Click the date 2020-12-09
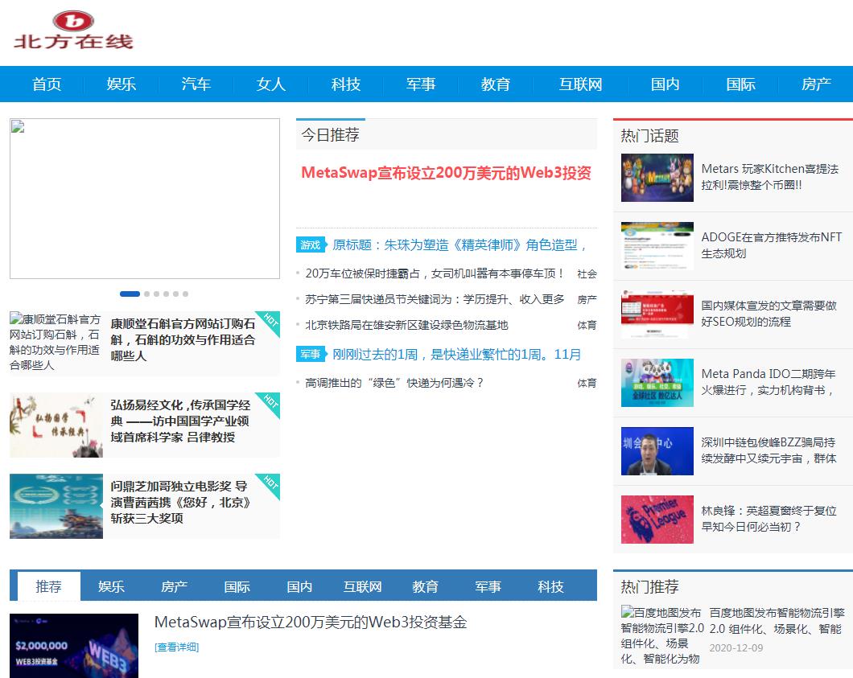 [736, 648]
